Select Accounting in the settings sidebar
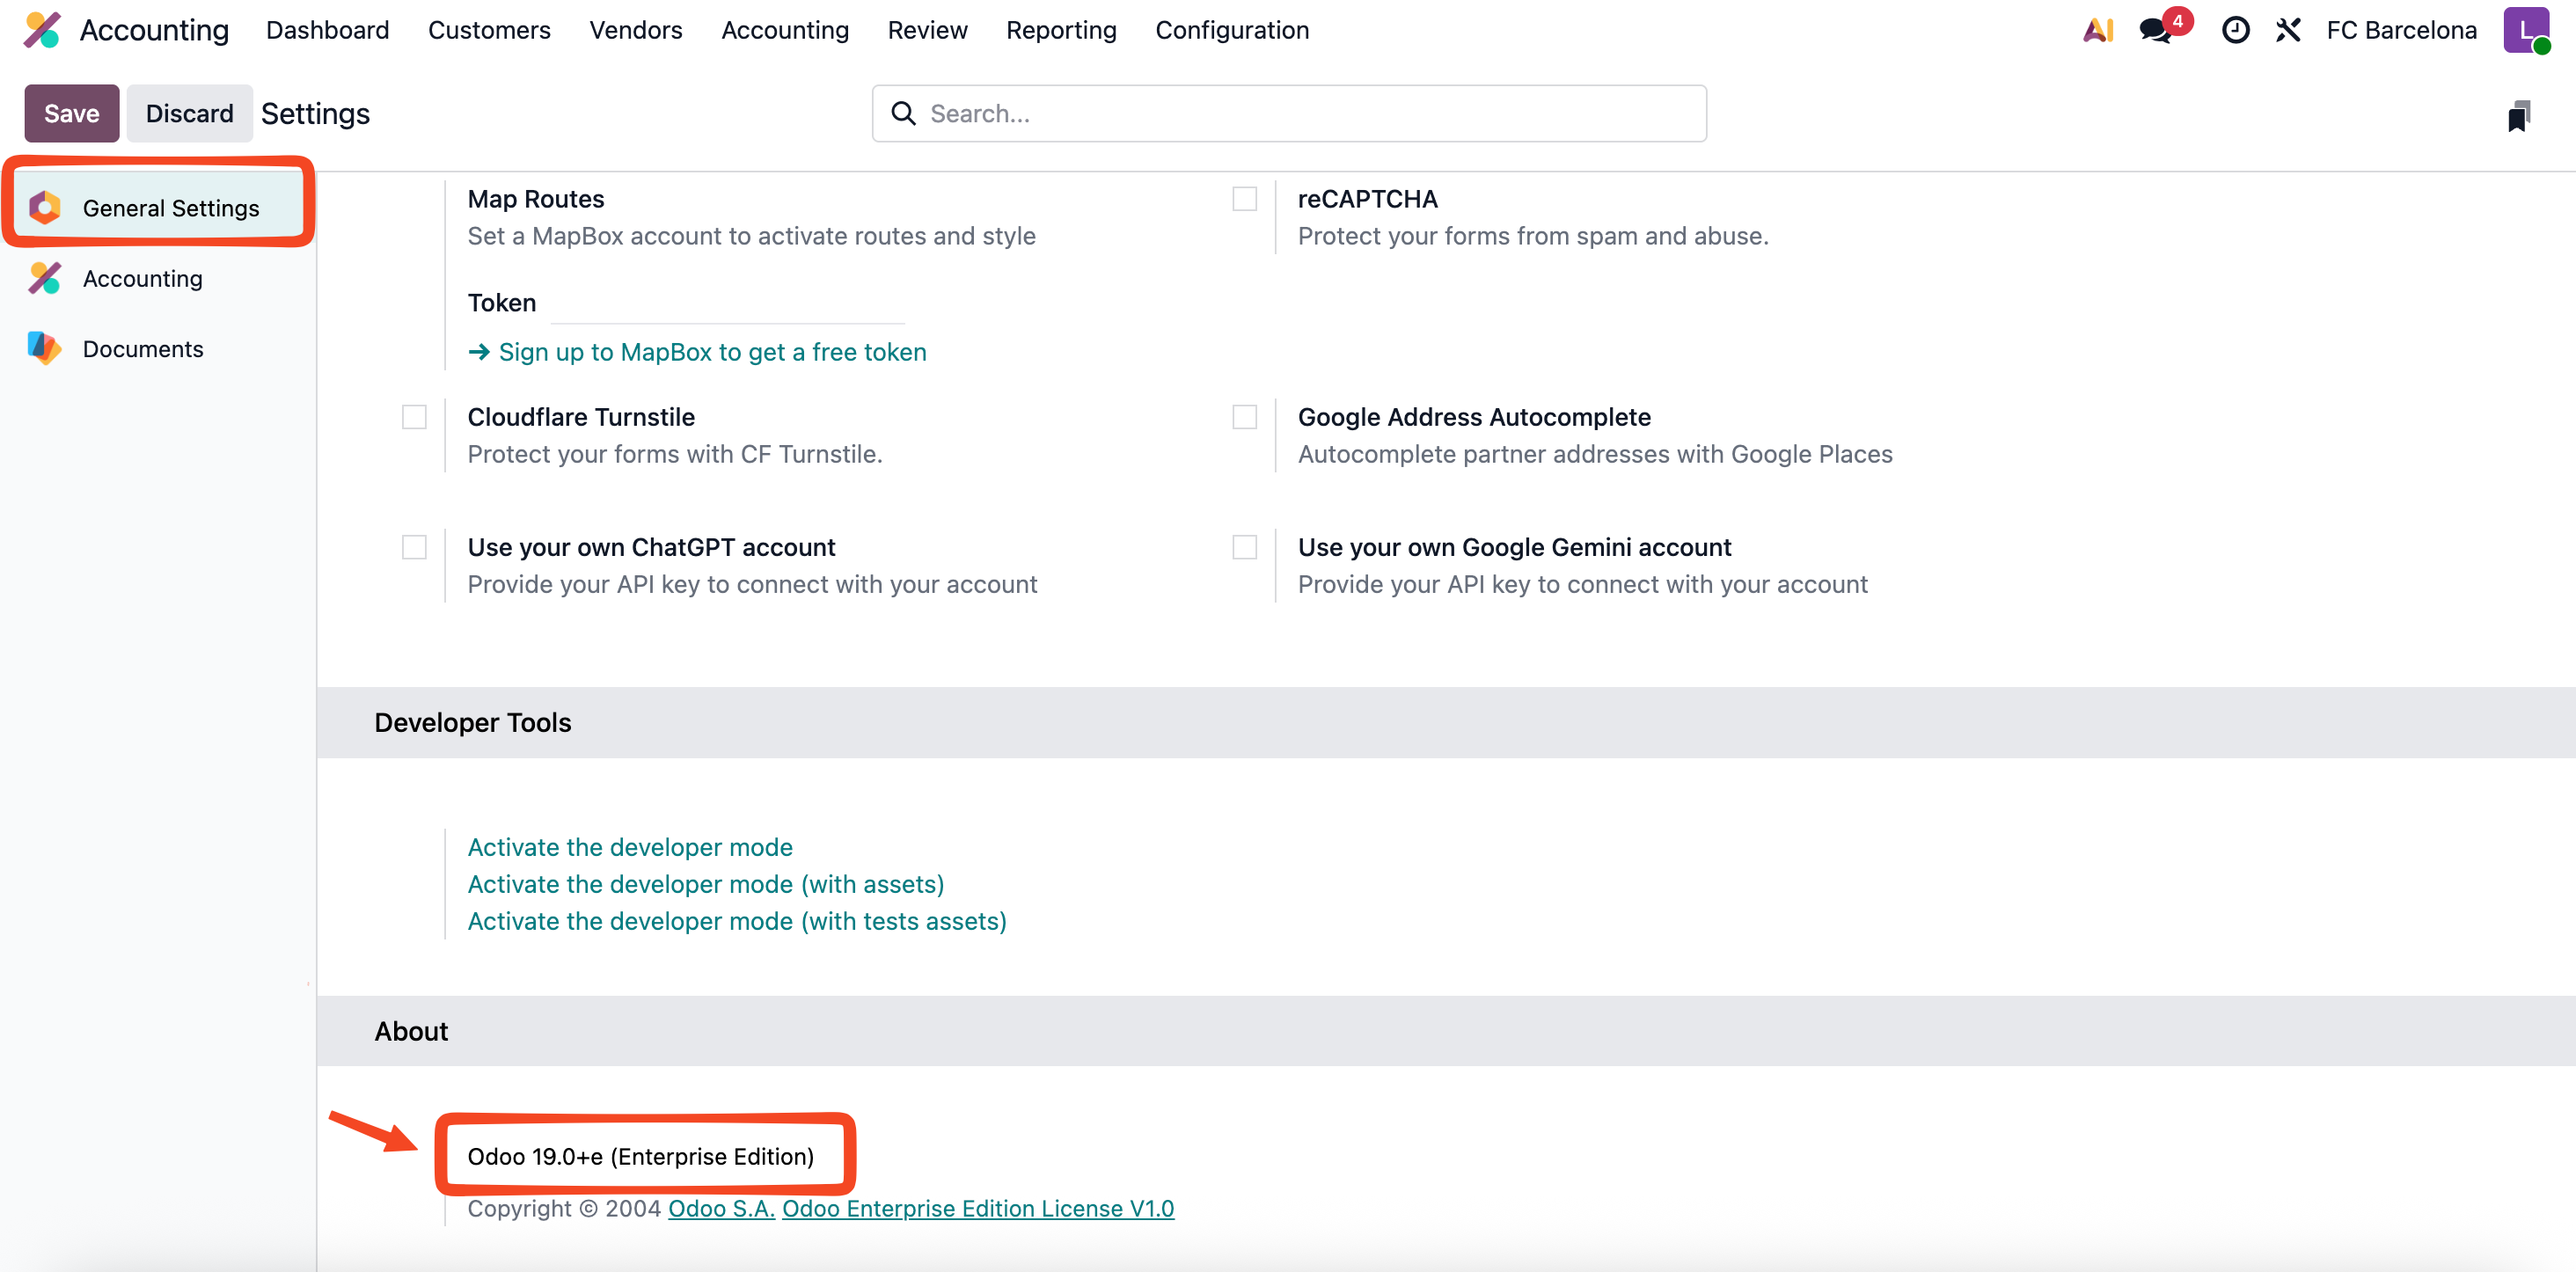This screenshot has height=1272, width=2576. (x=142, y=279)
